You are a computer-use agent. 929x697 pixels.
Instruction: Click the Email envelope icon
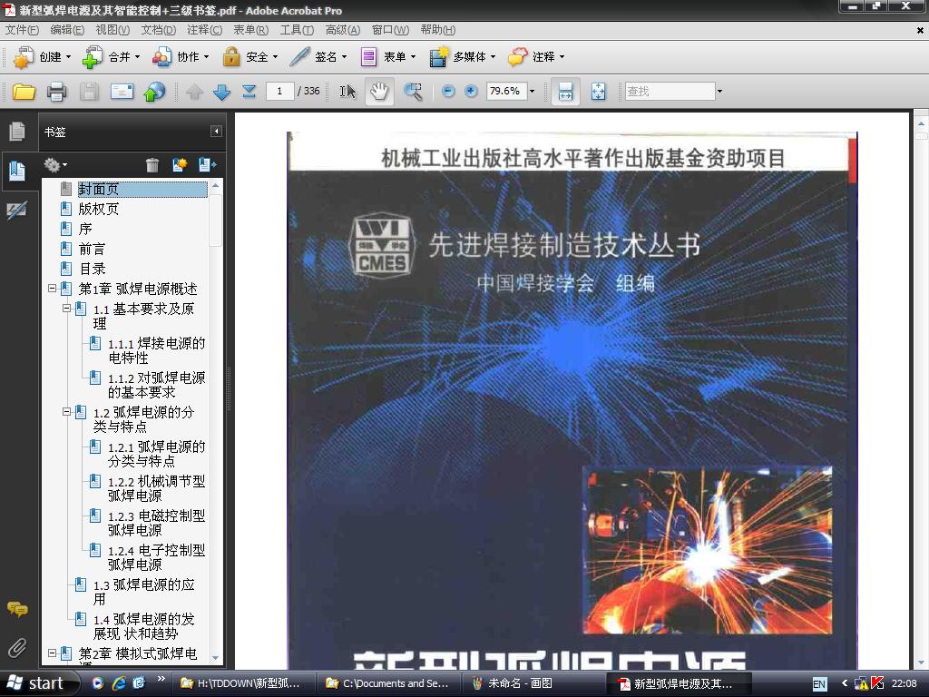pyautogui.click(x=122, y=92)
